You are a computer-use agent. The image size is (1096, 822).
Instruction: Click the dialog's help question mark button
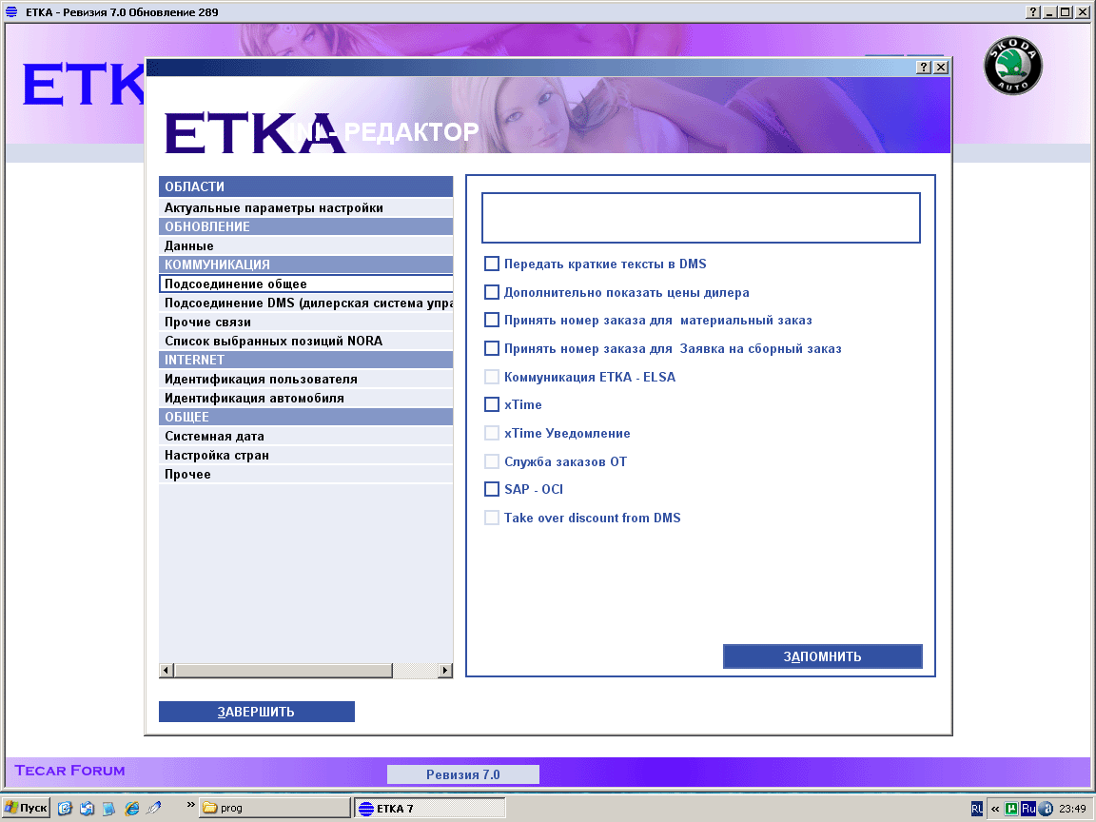pos(923,68)
